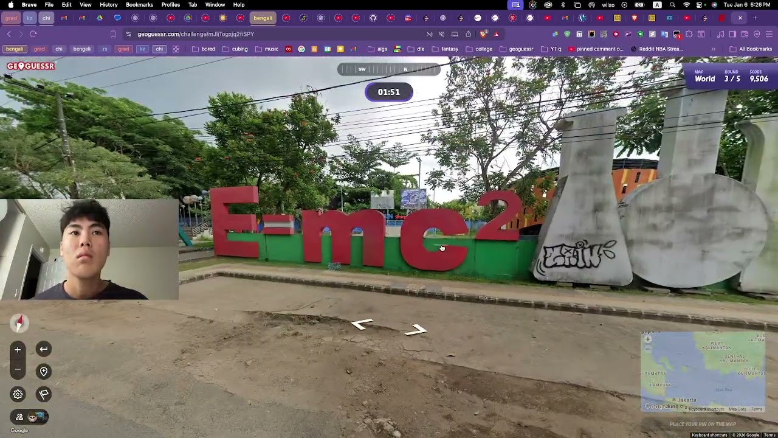Bookmark this page with the bookmark icon
778x438 pixels.
(113, 34)
